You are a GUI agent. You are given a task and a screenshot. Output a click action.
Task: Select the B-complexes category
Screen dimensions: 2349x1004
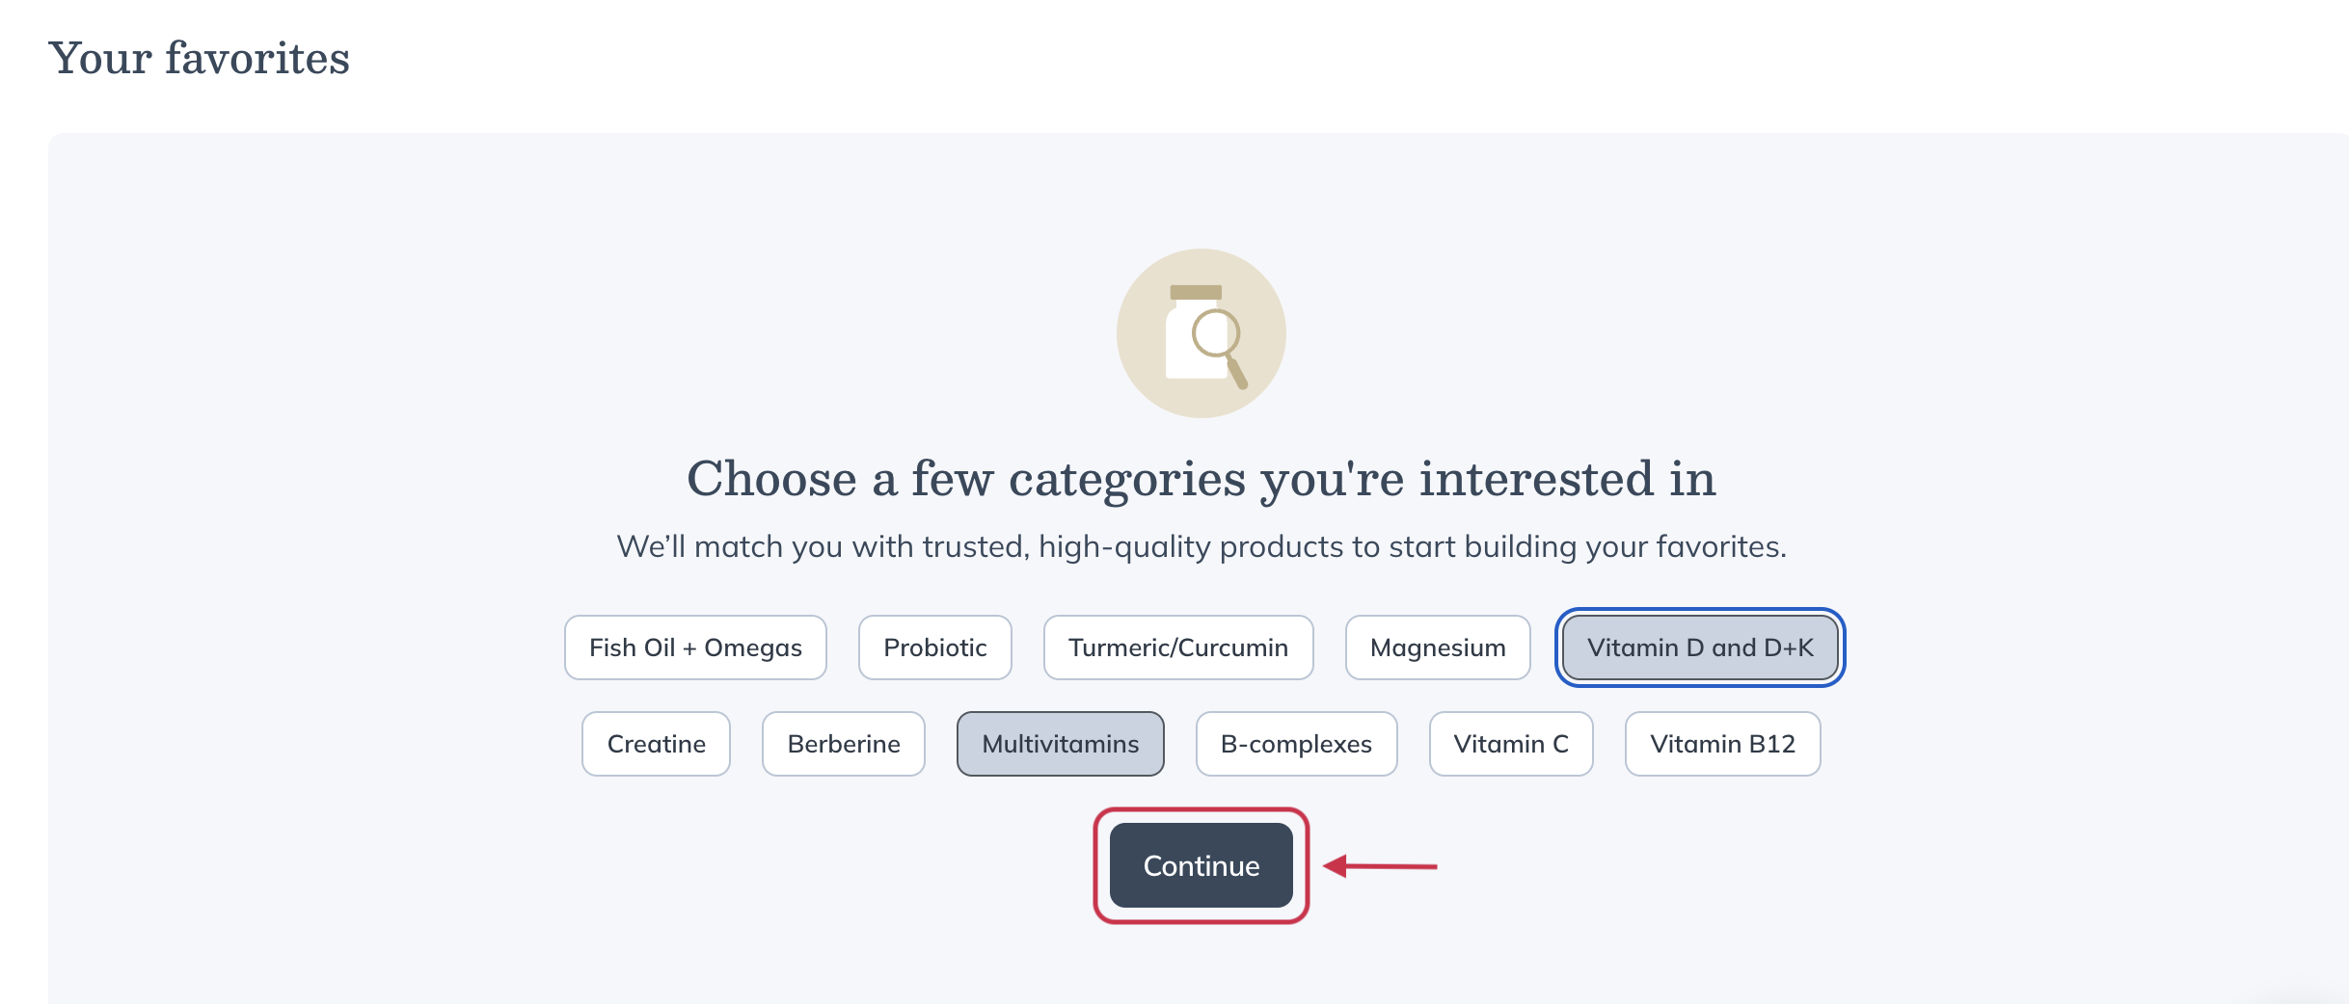pyautogui.click(x=1296, y=743)
